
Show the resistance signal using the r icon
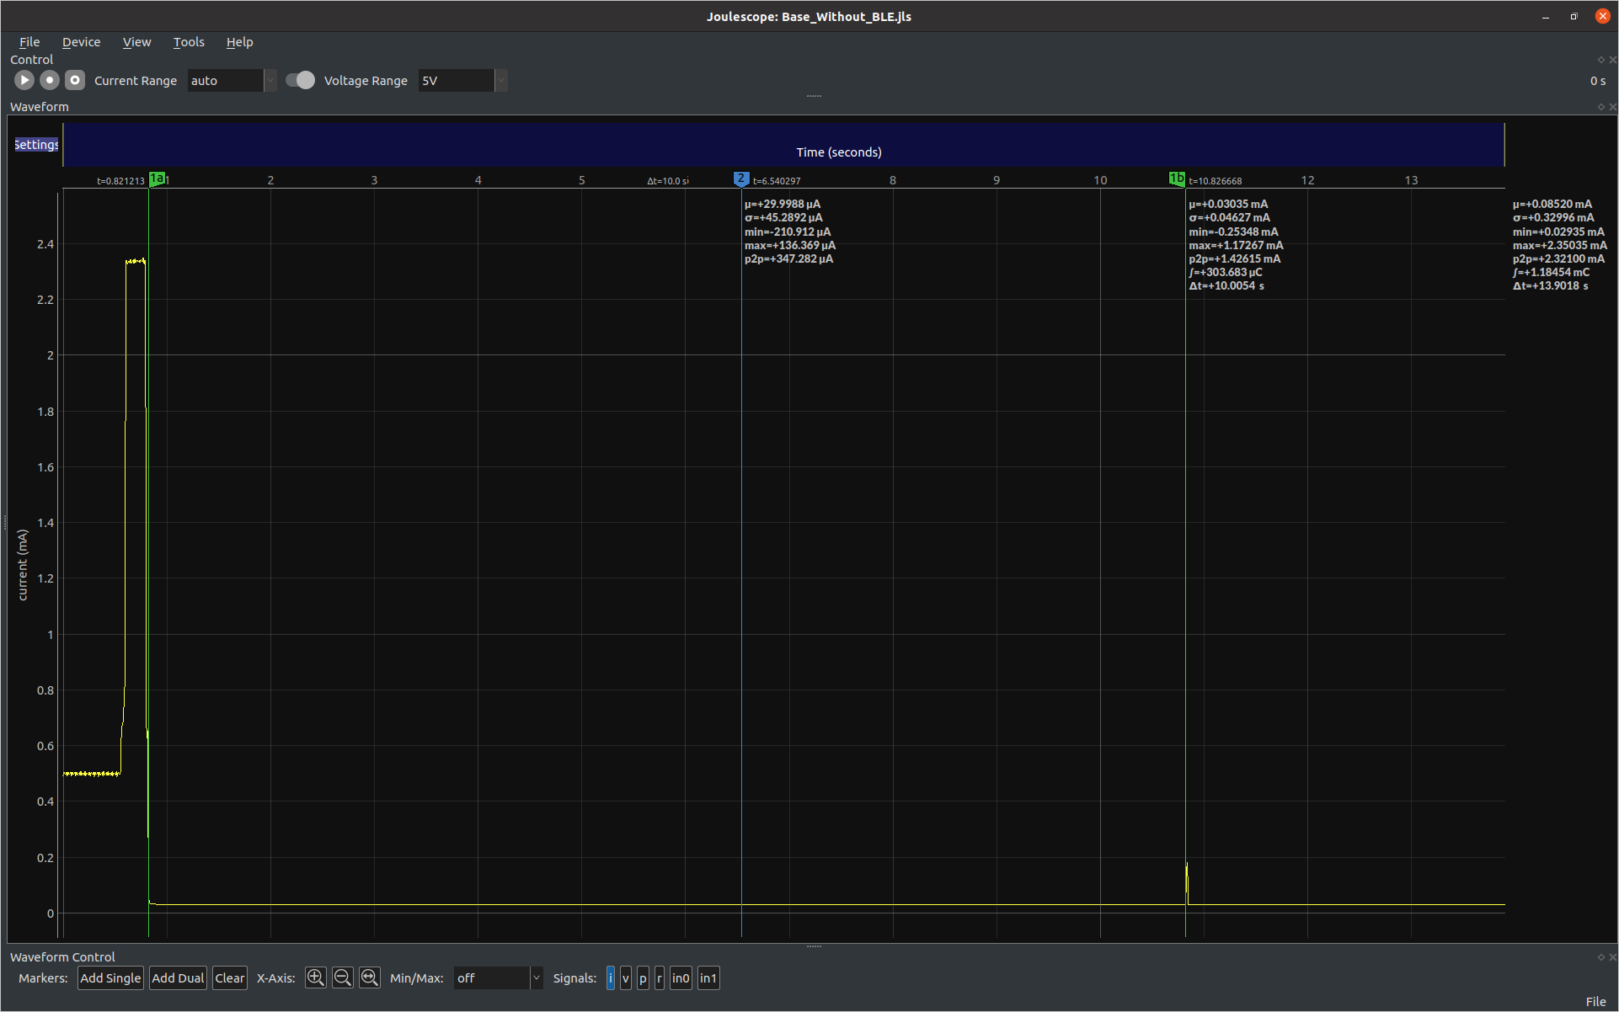click(x=659, y=977)
